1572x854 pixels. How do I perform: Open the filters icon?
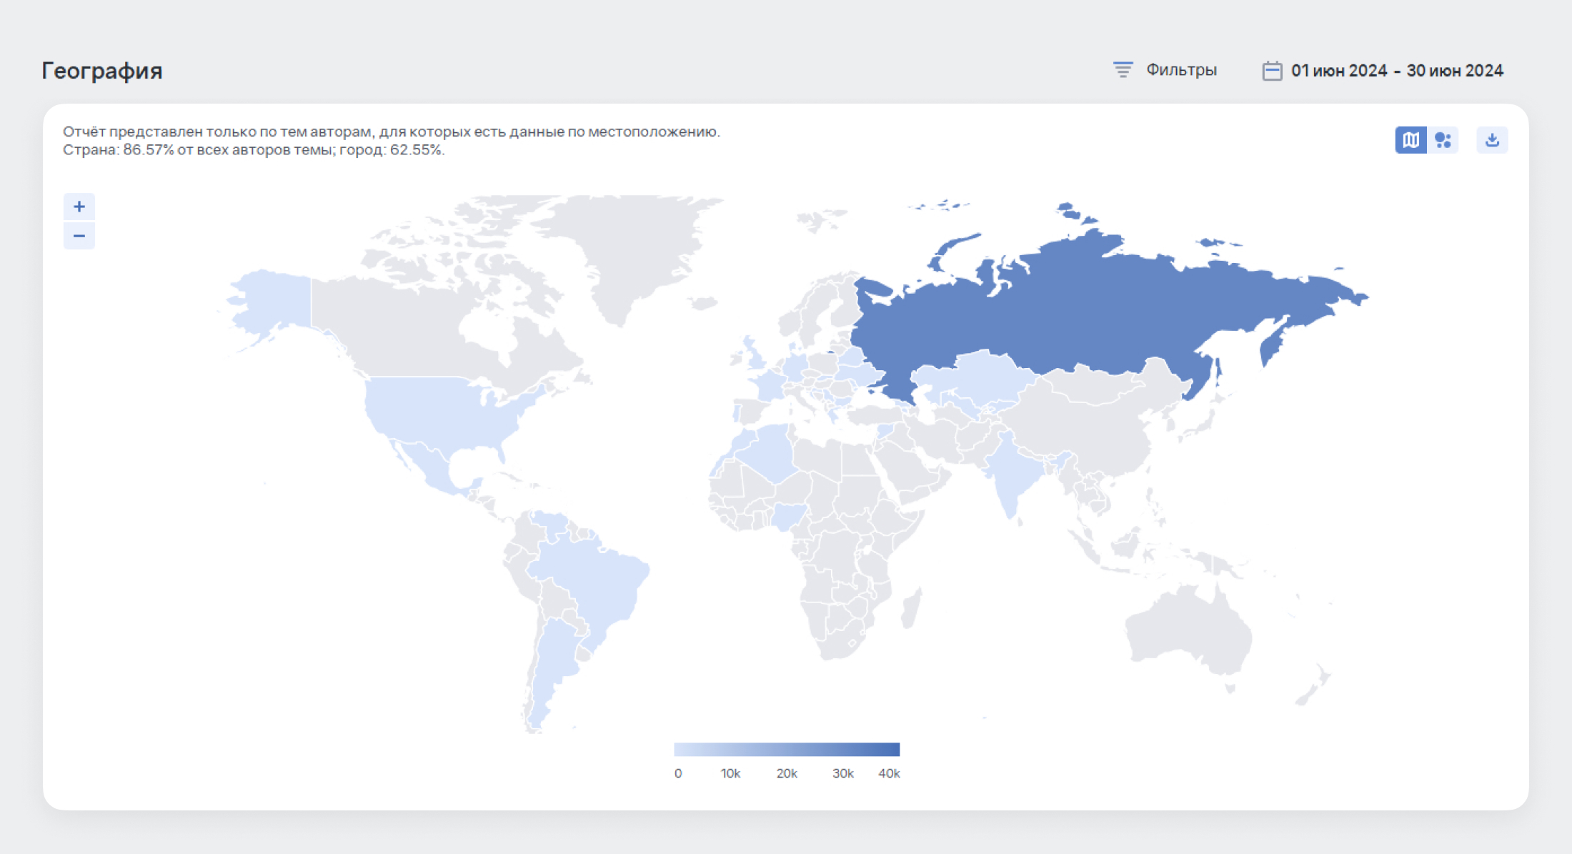click(x=1123, y=70)
